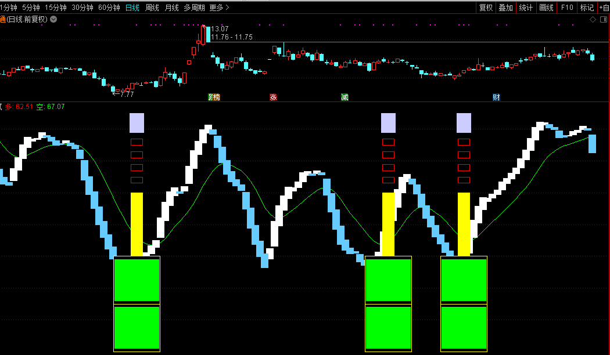Click the 13.07 peak candlestick
Image resolution: width=610 pixels, height=355 pixels.
[x=203, y=35]
